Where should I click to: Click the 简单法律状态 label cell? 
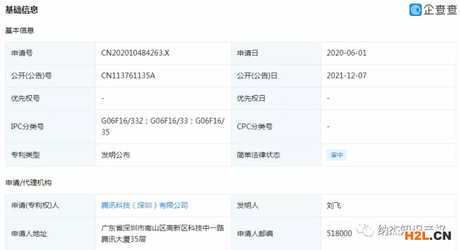tap(276, 155)
